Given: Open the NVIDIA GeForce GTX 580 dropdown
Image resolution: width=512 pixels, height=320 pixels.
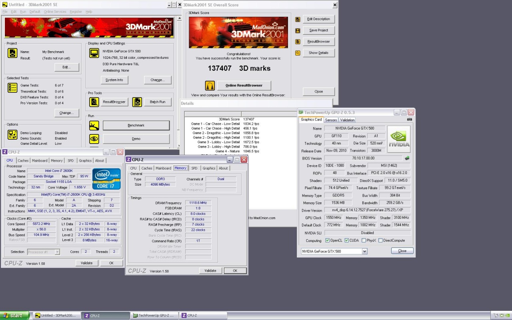Looking at the screenshot, I should (x=364, y=251).
